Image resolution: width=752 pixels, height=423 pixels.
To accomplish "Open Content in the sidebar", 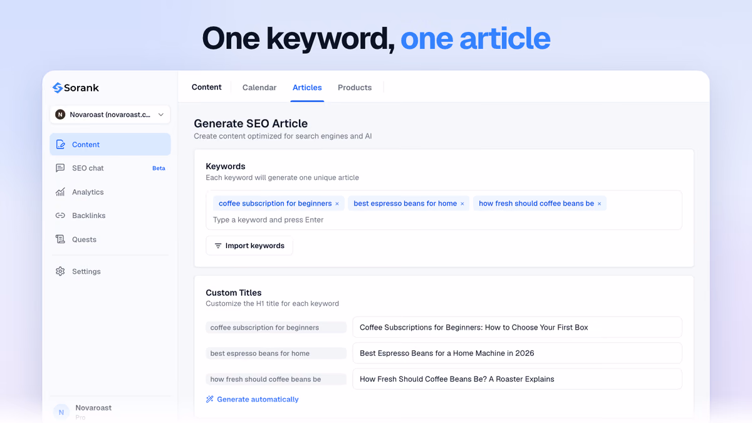I will [x=110, y=144].
